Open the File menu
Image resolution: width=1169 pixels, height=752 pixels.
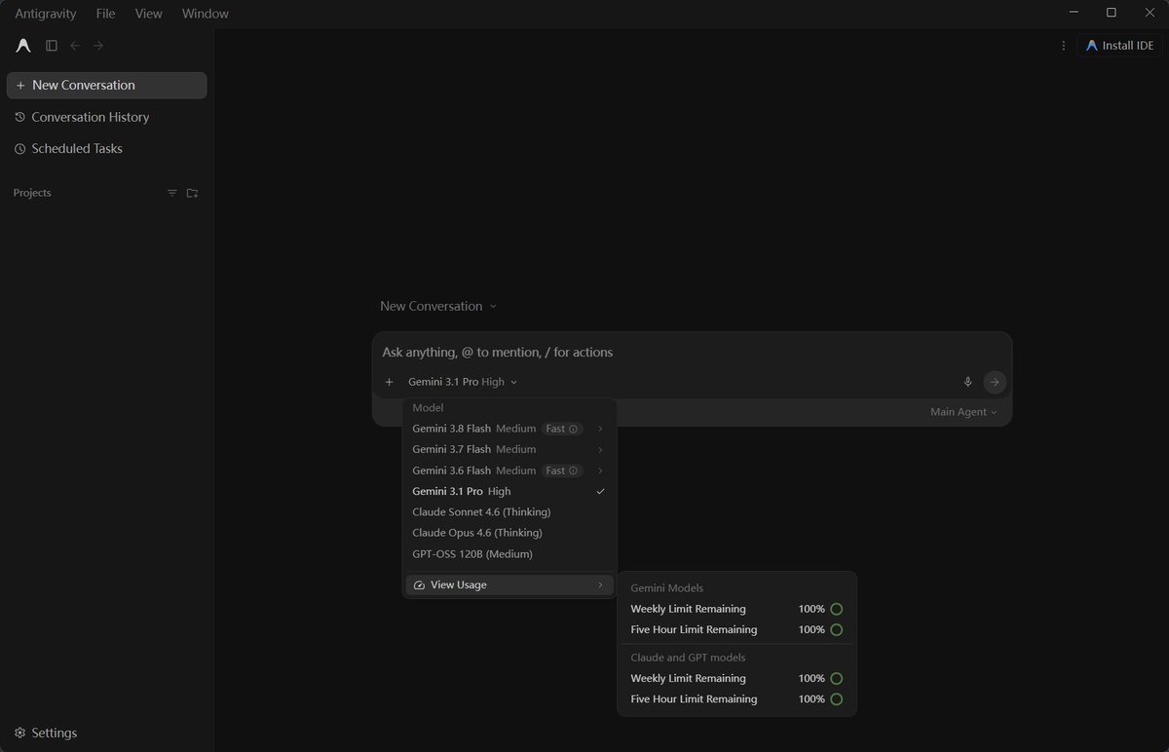click(105, 14)
